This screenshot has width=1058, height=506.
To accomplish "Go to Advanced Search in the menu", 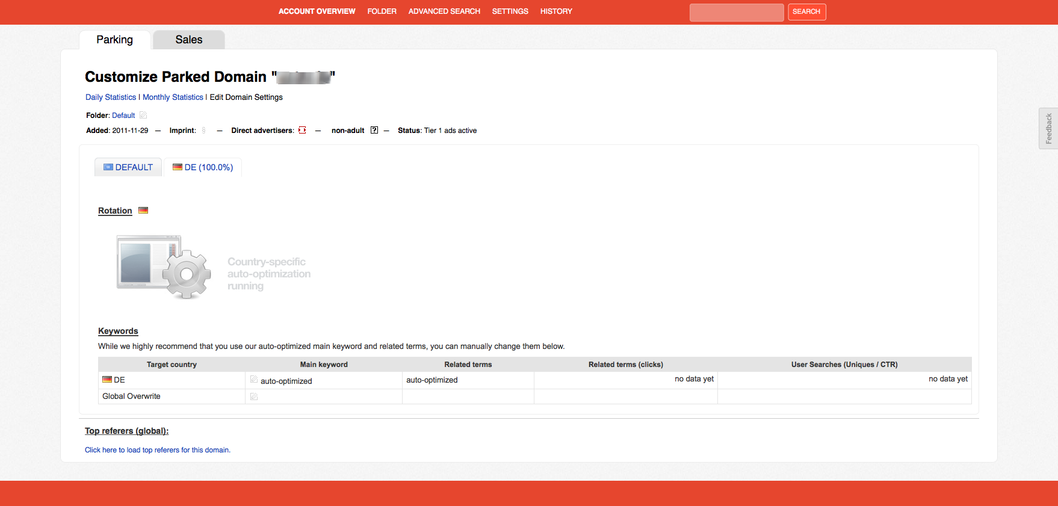I will (444, 11).
